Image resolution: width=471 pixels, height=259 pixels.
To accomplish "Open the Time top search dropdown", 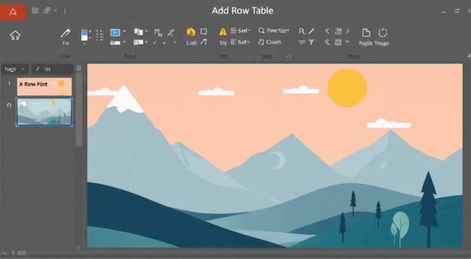I will click(x=274, y=31).
